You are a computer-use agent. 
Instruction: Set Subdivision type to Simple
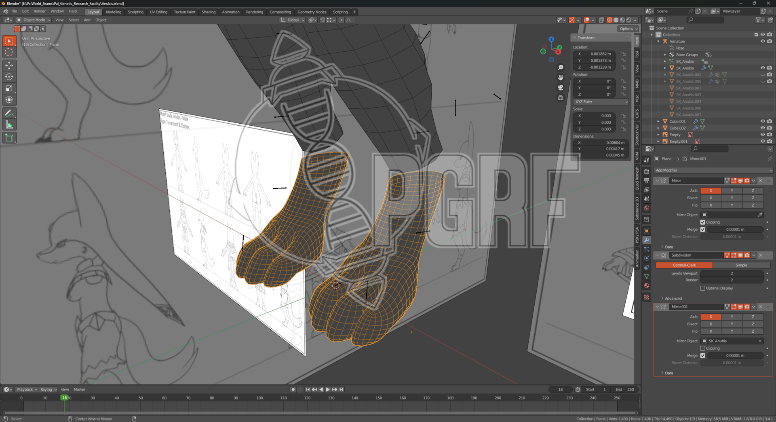coord(741,266)
